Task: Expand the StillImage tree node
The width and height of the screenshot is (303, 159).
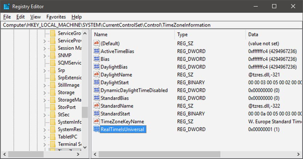Action: [x=45, y=85]
